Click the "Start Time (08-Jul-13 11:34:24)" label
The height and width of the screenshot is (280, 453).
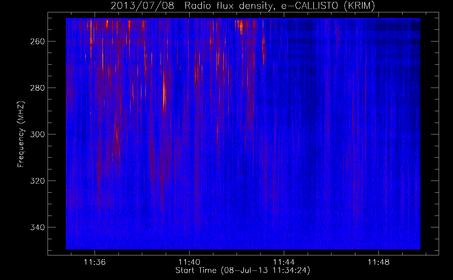[x=243, y=270]
